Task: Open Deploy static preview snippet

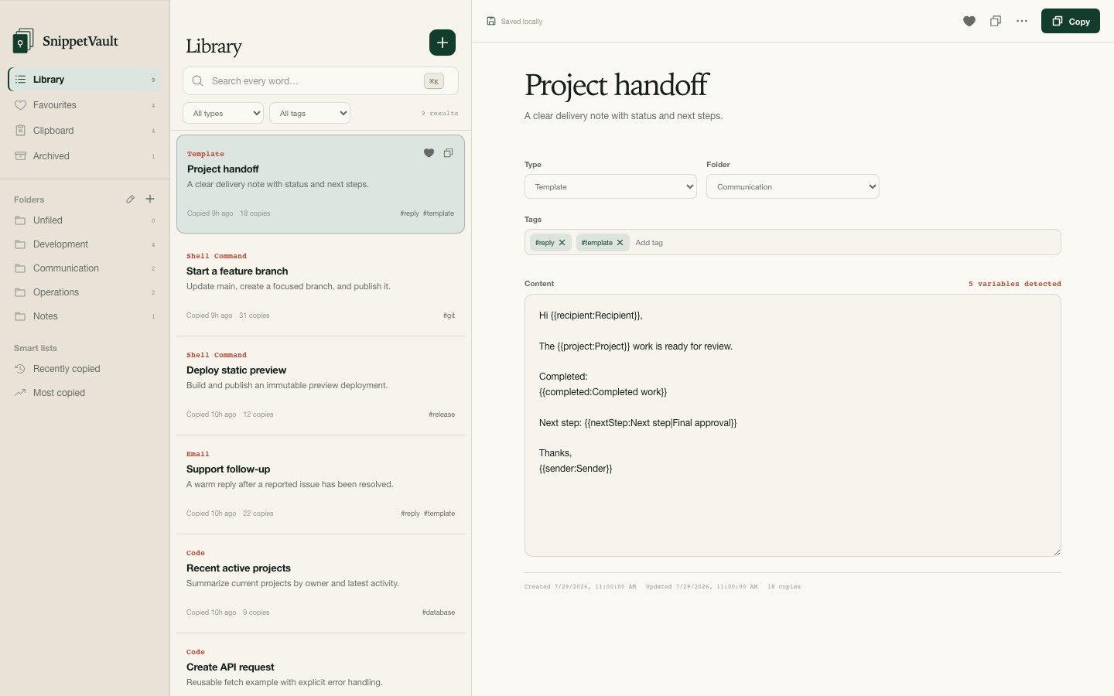Action: coord(320,384)
